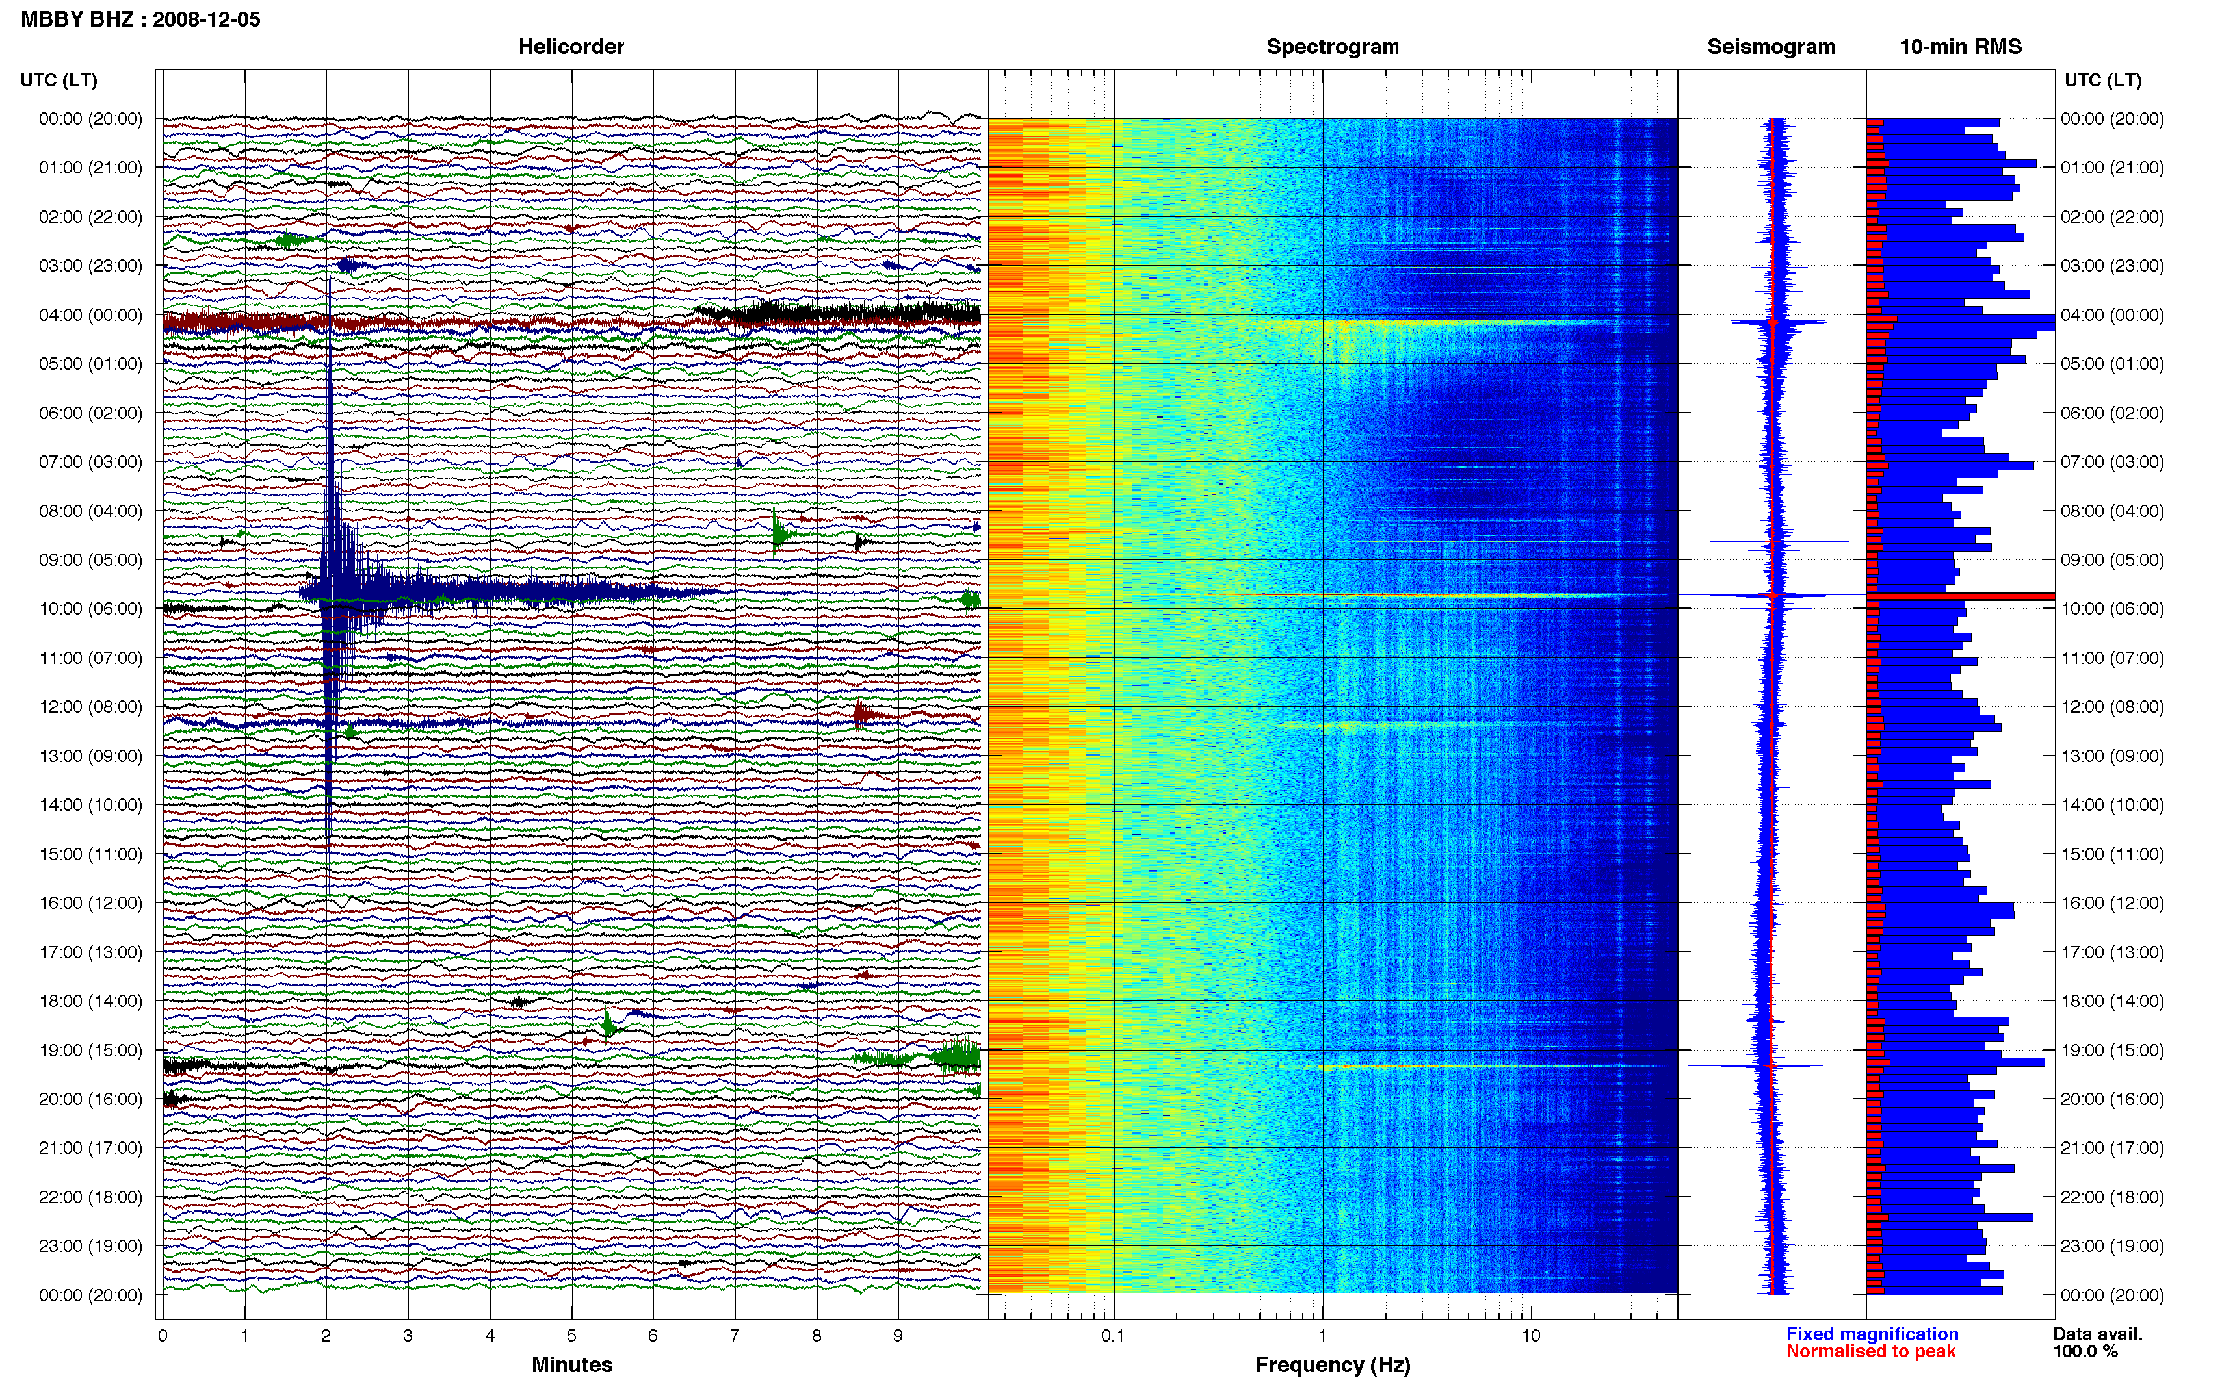Click the black high-frequency burst near 04:00 row
The height and width of the screenshot is (1389, 2222).
pyautogui.click(x=838, y=313)
